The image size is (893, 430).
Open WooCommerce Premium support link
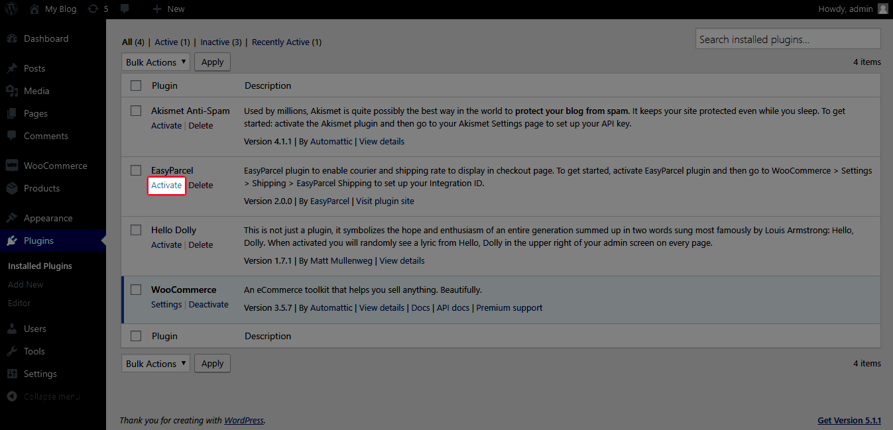(x=509, y=307)
